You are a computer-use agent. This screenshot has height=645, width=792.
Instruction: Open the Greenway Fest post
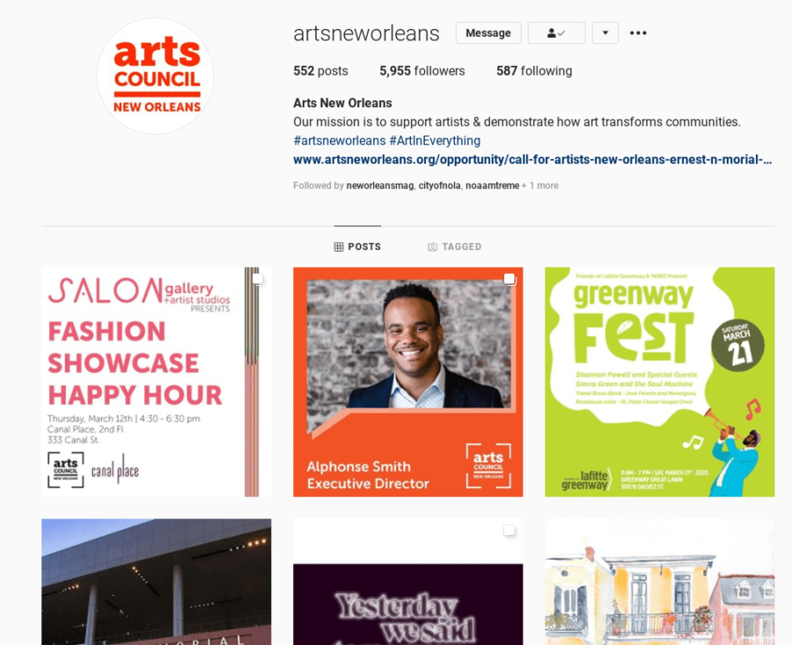[659, 382]
